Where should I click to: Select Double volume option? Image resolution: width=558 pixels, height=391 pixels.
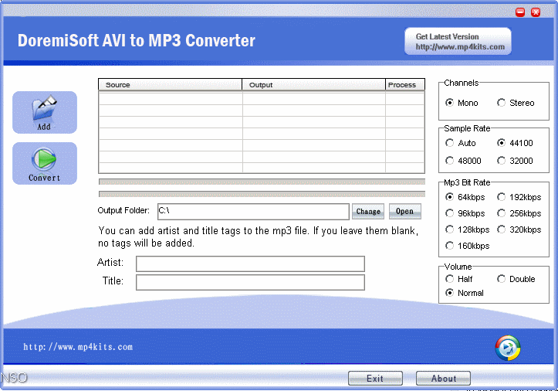502,279
